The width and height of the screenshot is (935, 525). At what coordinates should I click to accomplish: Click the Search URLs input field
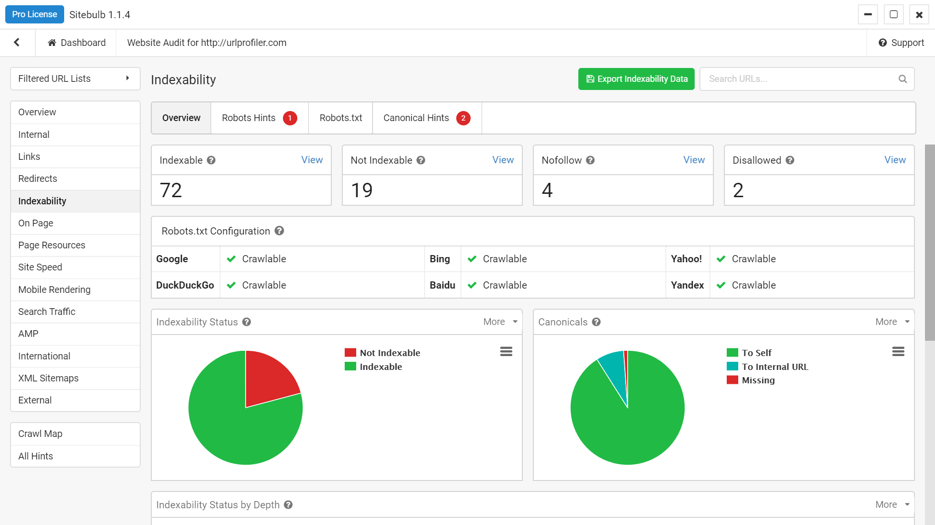[800, 79]
